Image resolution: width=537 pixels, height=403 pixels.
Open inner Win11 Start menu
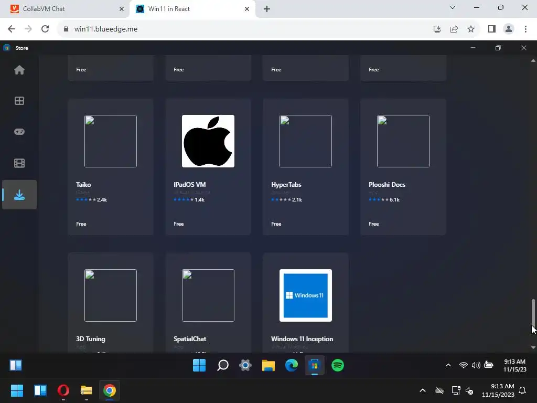click(x=199, y=365)
